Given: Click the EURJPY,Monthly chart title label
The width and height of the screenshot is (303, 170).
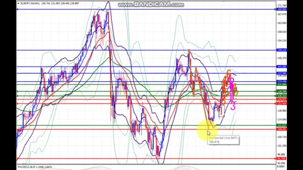Looking at the screenshot, I should [x=30, y=3].
